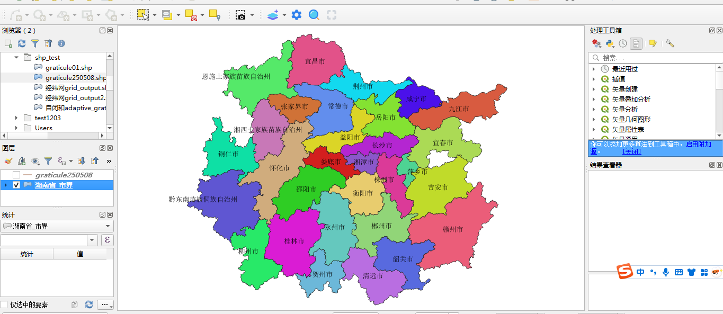
Task: Click Sogou microphone voice input icon
Action: 666,272
